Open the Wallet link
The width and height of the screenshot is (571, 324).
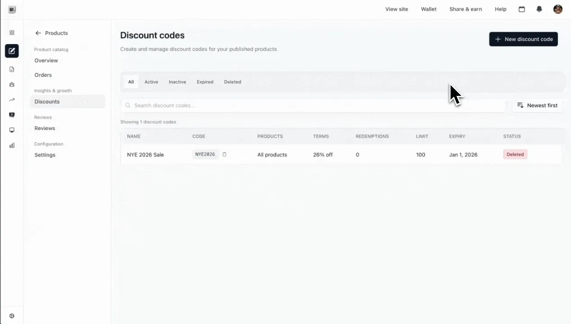[429, 9]
